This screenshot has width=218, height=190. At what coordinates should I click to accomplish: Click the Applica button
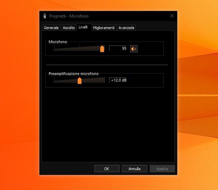point(162,169)
